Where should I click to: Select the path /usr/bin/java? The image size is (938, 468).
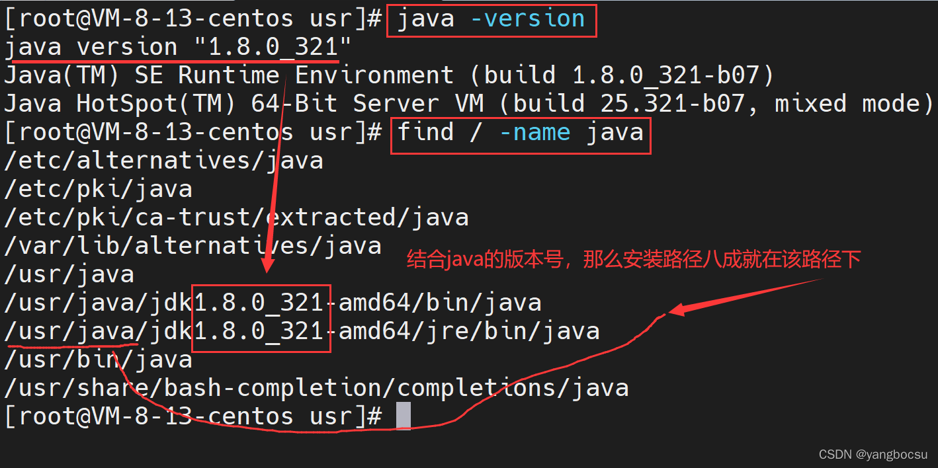[98, 360]
